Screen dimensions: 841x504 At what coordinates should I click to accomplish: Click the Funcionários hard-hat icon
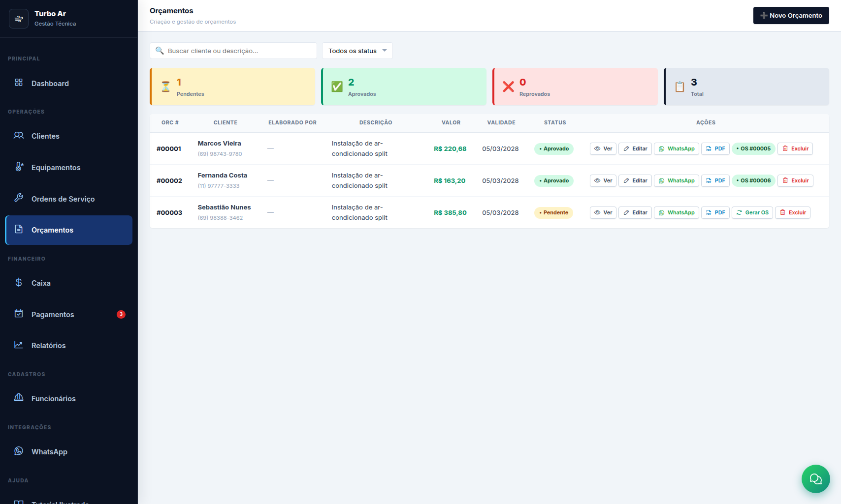pos(19,397)
